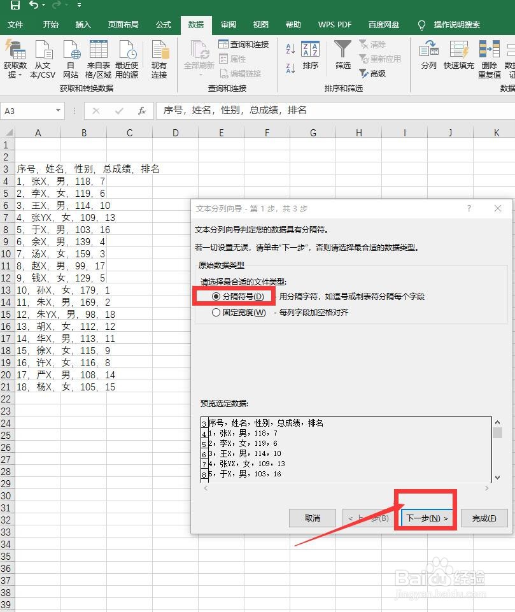Switch to the Review (审阅) tab
The width and height of the screenshot is (515, 612).
229,25
